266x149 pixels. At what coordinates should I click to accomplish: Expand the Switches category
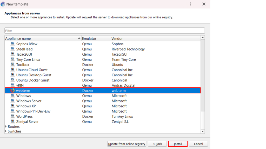(6, 131)
